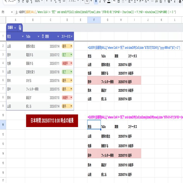Select ステータス header cell in row 11

pos(134,125)
